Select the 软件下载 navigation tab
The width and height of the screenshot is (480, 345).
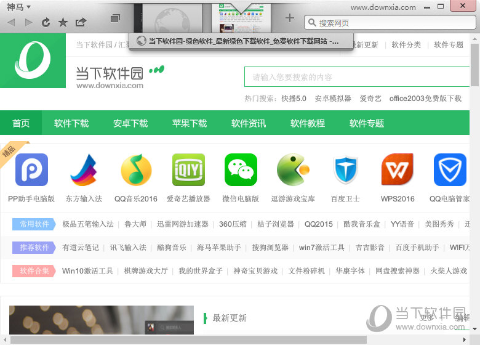(x=71, y=123)
